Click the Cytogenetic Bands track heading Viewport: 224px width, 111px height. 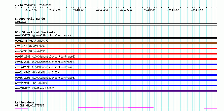pyautogui.click(x=30, y=19)
